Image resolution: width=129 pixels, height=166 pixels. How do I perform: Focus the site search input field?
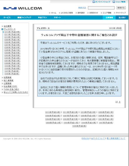pos(101,8)
